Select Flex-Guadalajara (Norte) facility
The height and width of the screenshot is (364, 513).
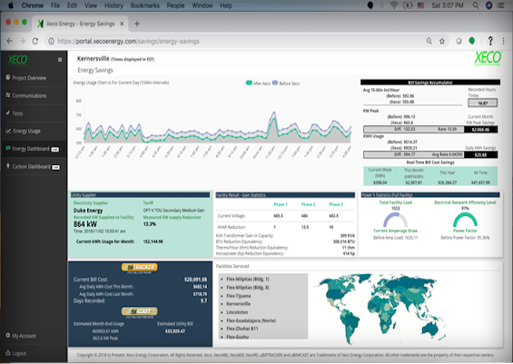tap(251, 320)
